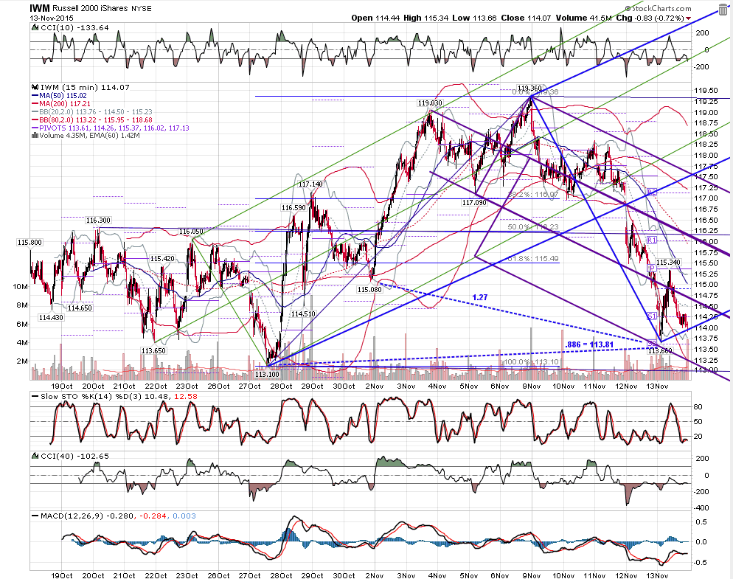Click the 119.030 price label

click(430, 103)
